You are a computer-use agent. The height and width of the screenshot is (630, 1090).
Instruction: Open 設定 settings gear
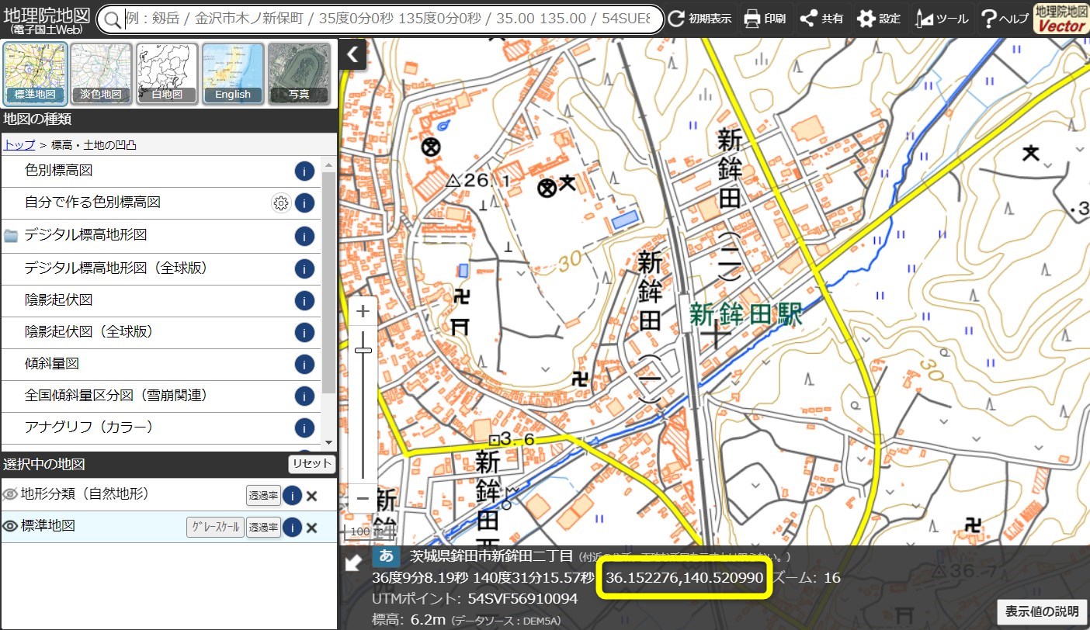pos(879,19)
